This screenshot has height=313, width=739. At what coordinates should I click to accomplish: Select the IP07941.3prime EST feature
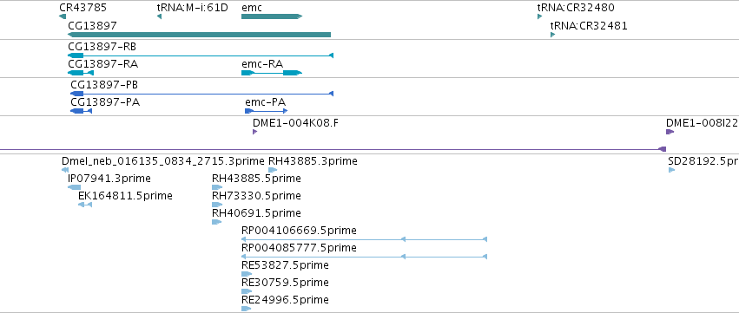click(x=74, y=187)
